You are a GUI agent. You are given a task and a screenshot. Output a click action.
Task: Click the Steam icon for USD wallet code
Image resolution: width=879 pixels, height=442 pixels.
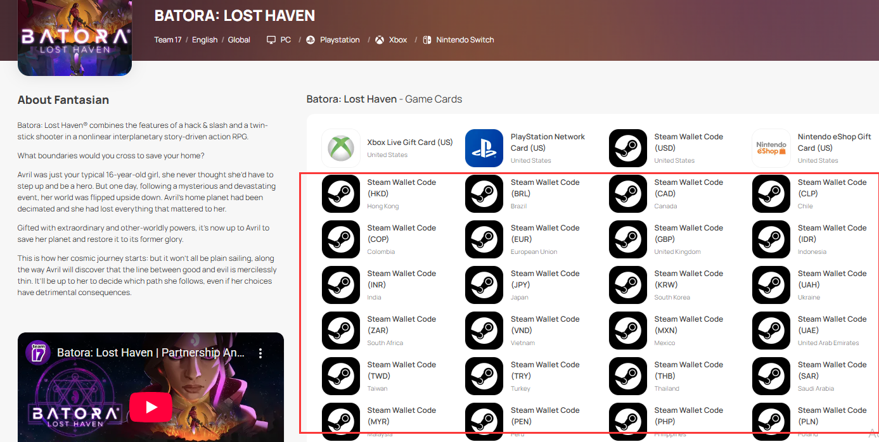click(x=628, y=148)
